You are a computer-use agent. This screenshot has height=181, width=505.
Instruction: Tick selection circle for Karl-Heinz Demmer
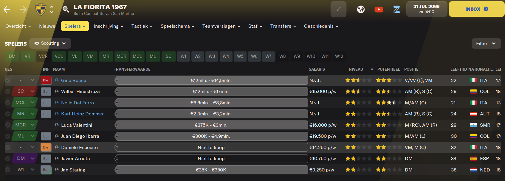pyautogui.click(x=8, y=114)
